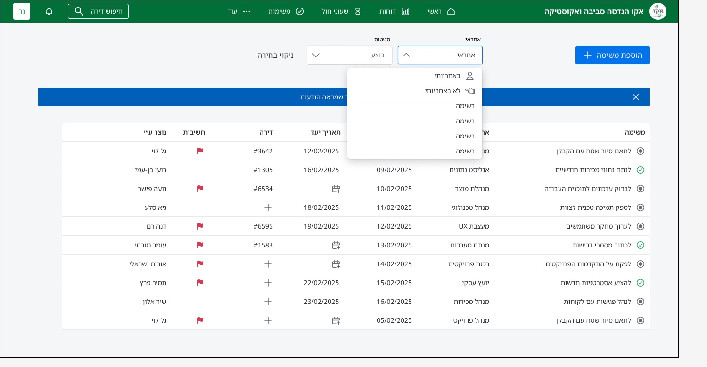Click the green נר user avatar

(x=22, y=11)
